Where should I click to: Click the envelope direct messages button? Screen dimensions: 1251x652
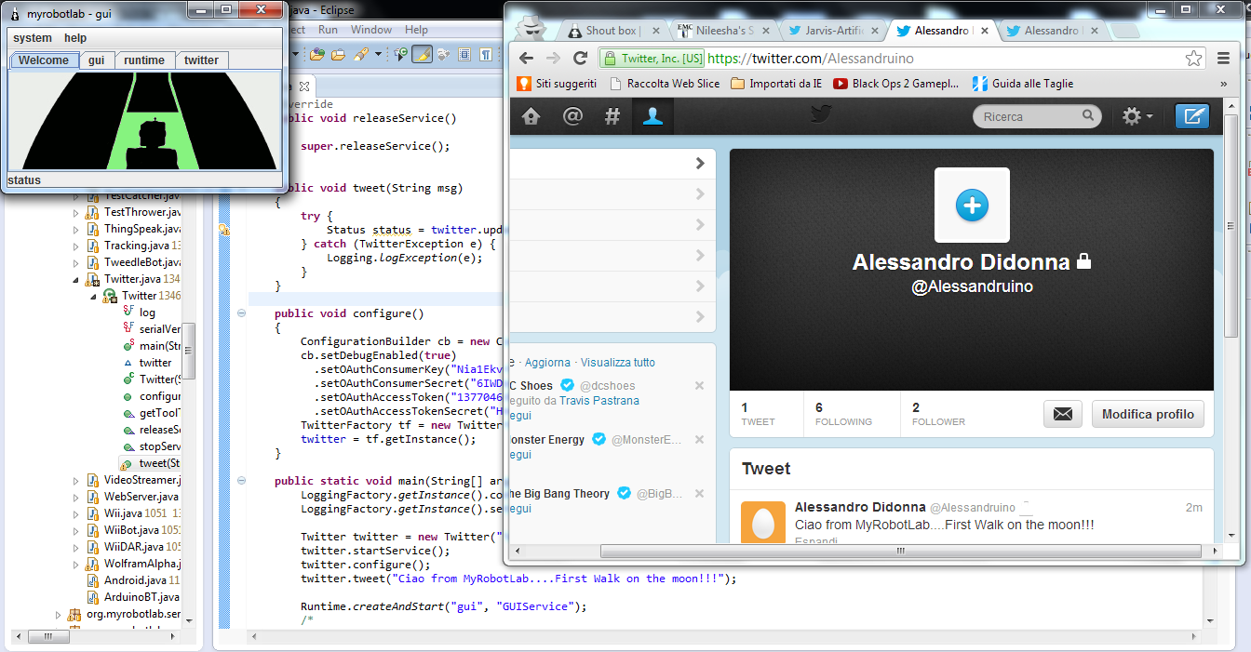[x=1063, y=414]
